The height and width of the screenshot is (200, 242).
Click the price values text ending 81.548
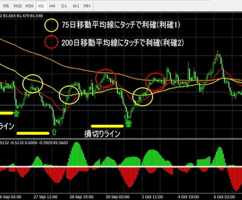(x=22, y=16)
